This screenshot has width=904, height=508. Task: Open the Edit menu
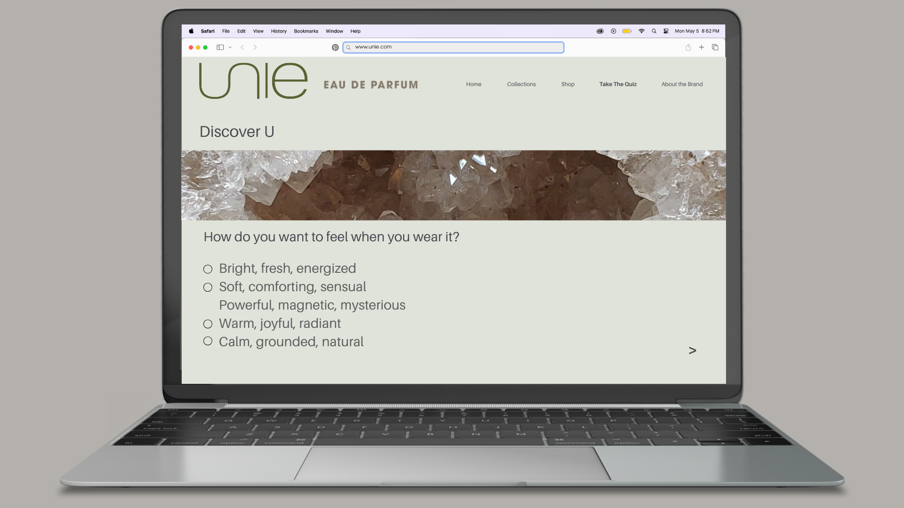(x=242, y=31)
